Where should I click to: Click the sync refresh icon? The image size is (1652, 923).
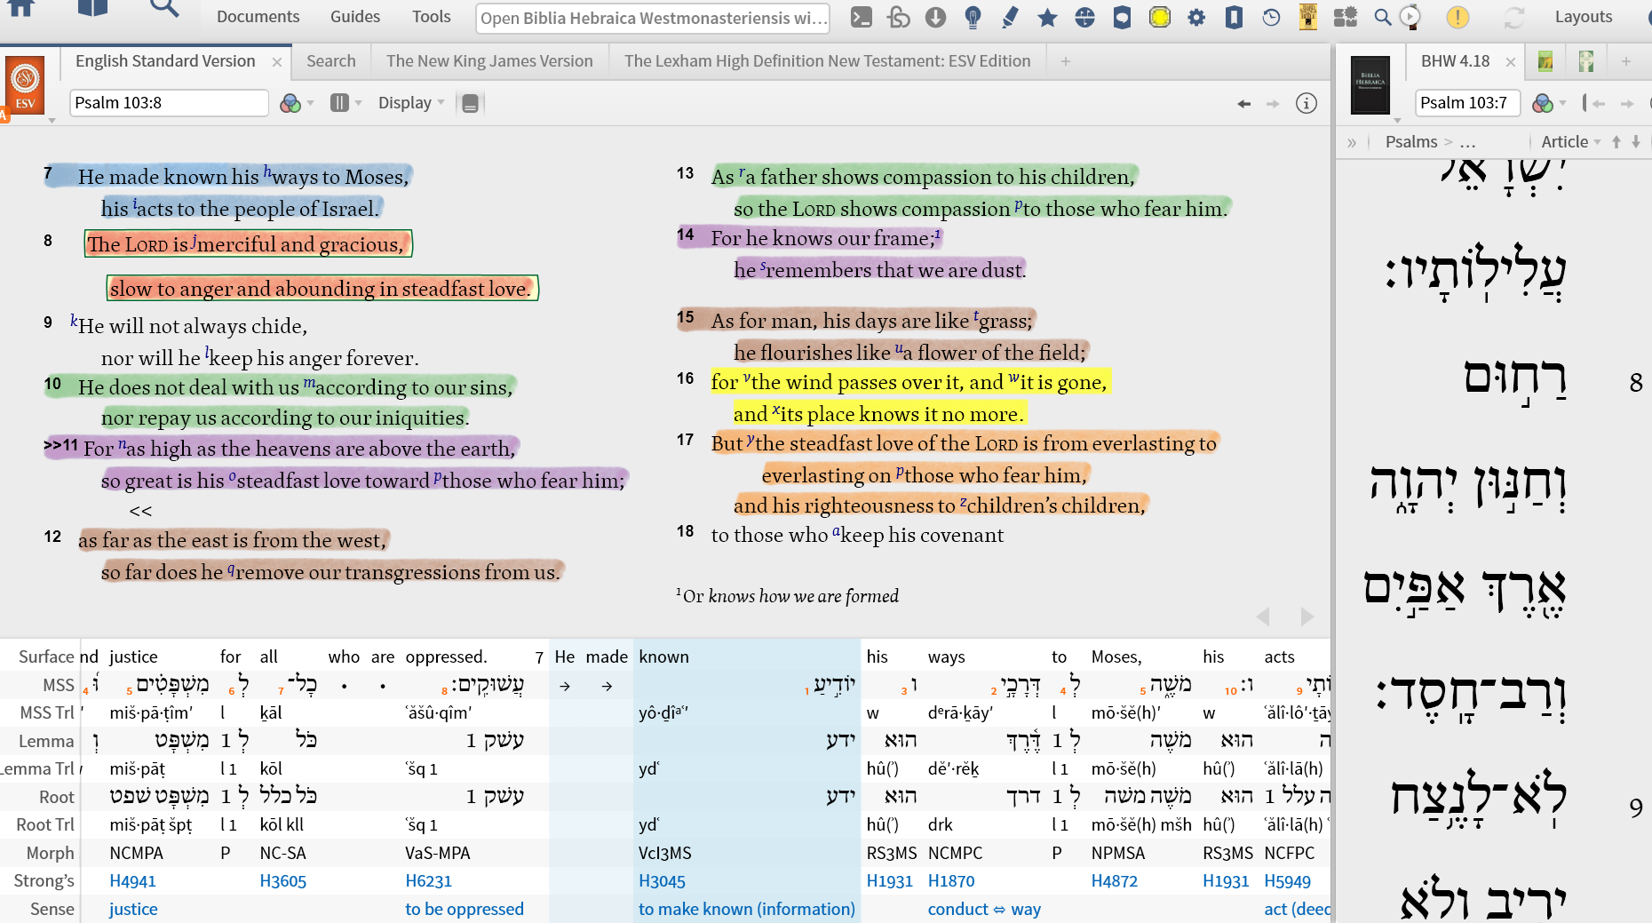1513,17
